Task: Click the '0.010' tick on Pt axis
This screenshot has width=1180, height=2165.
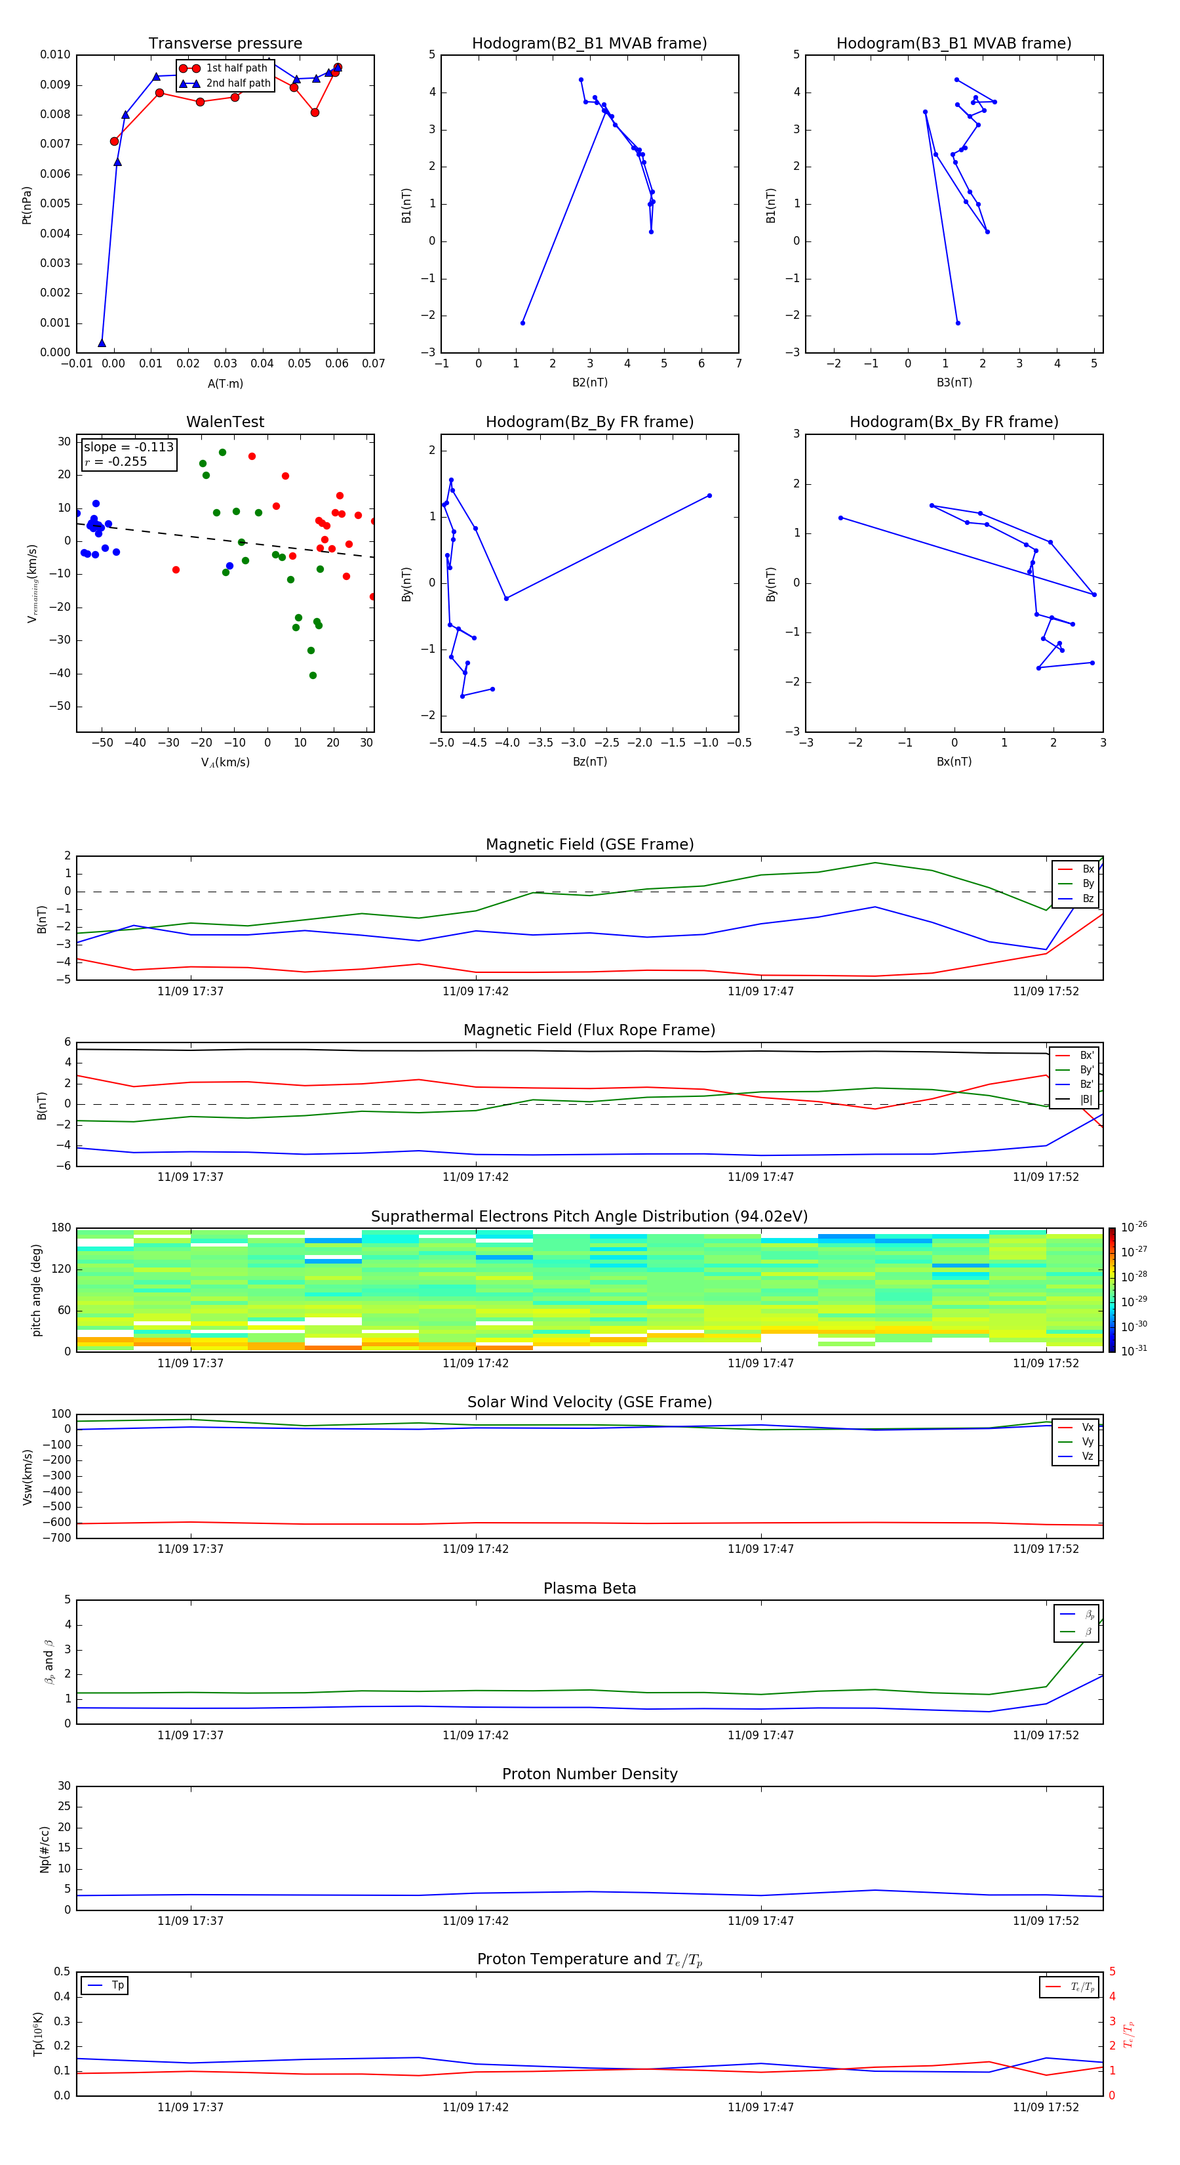Action: pos(56,54)
